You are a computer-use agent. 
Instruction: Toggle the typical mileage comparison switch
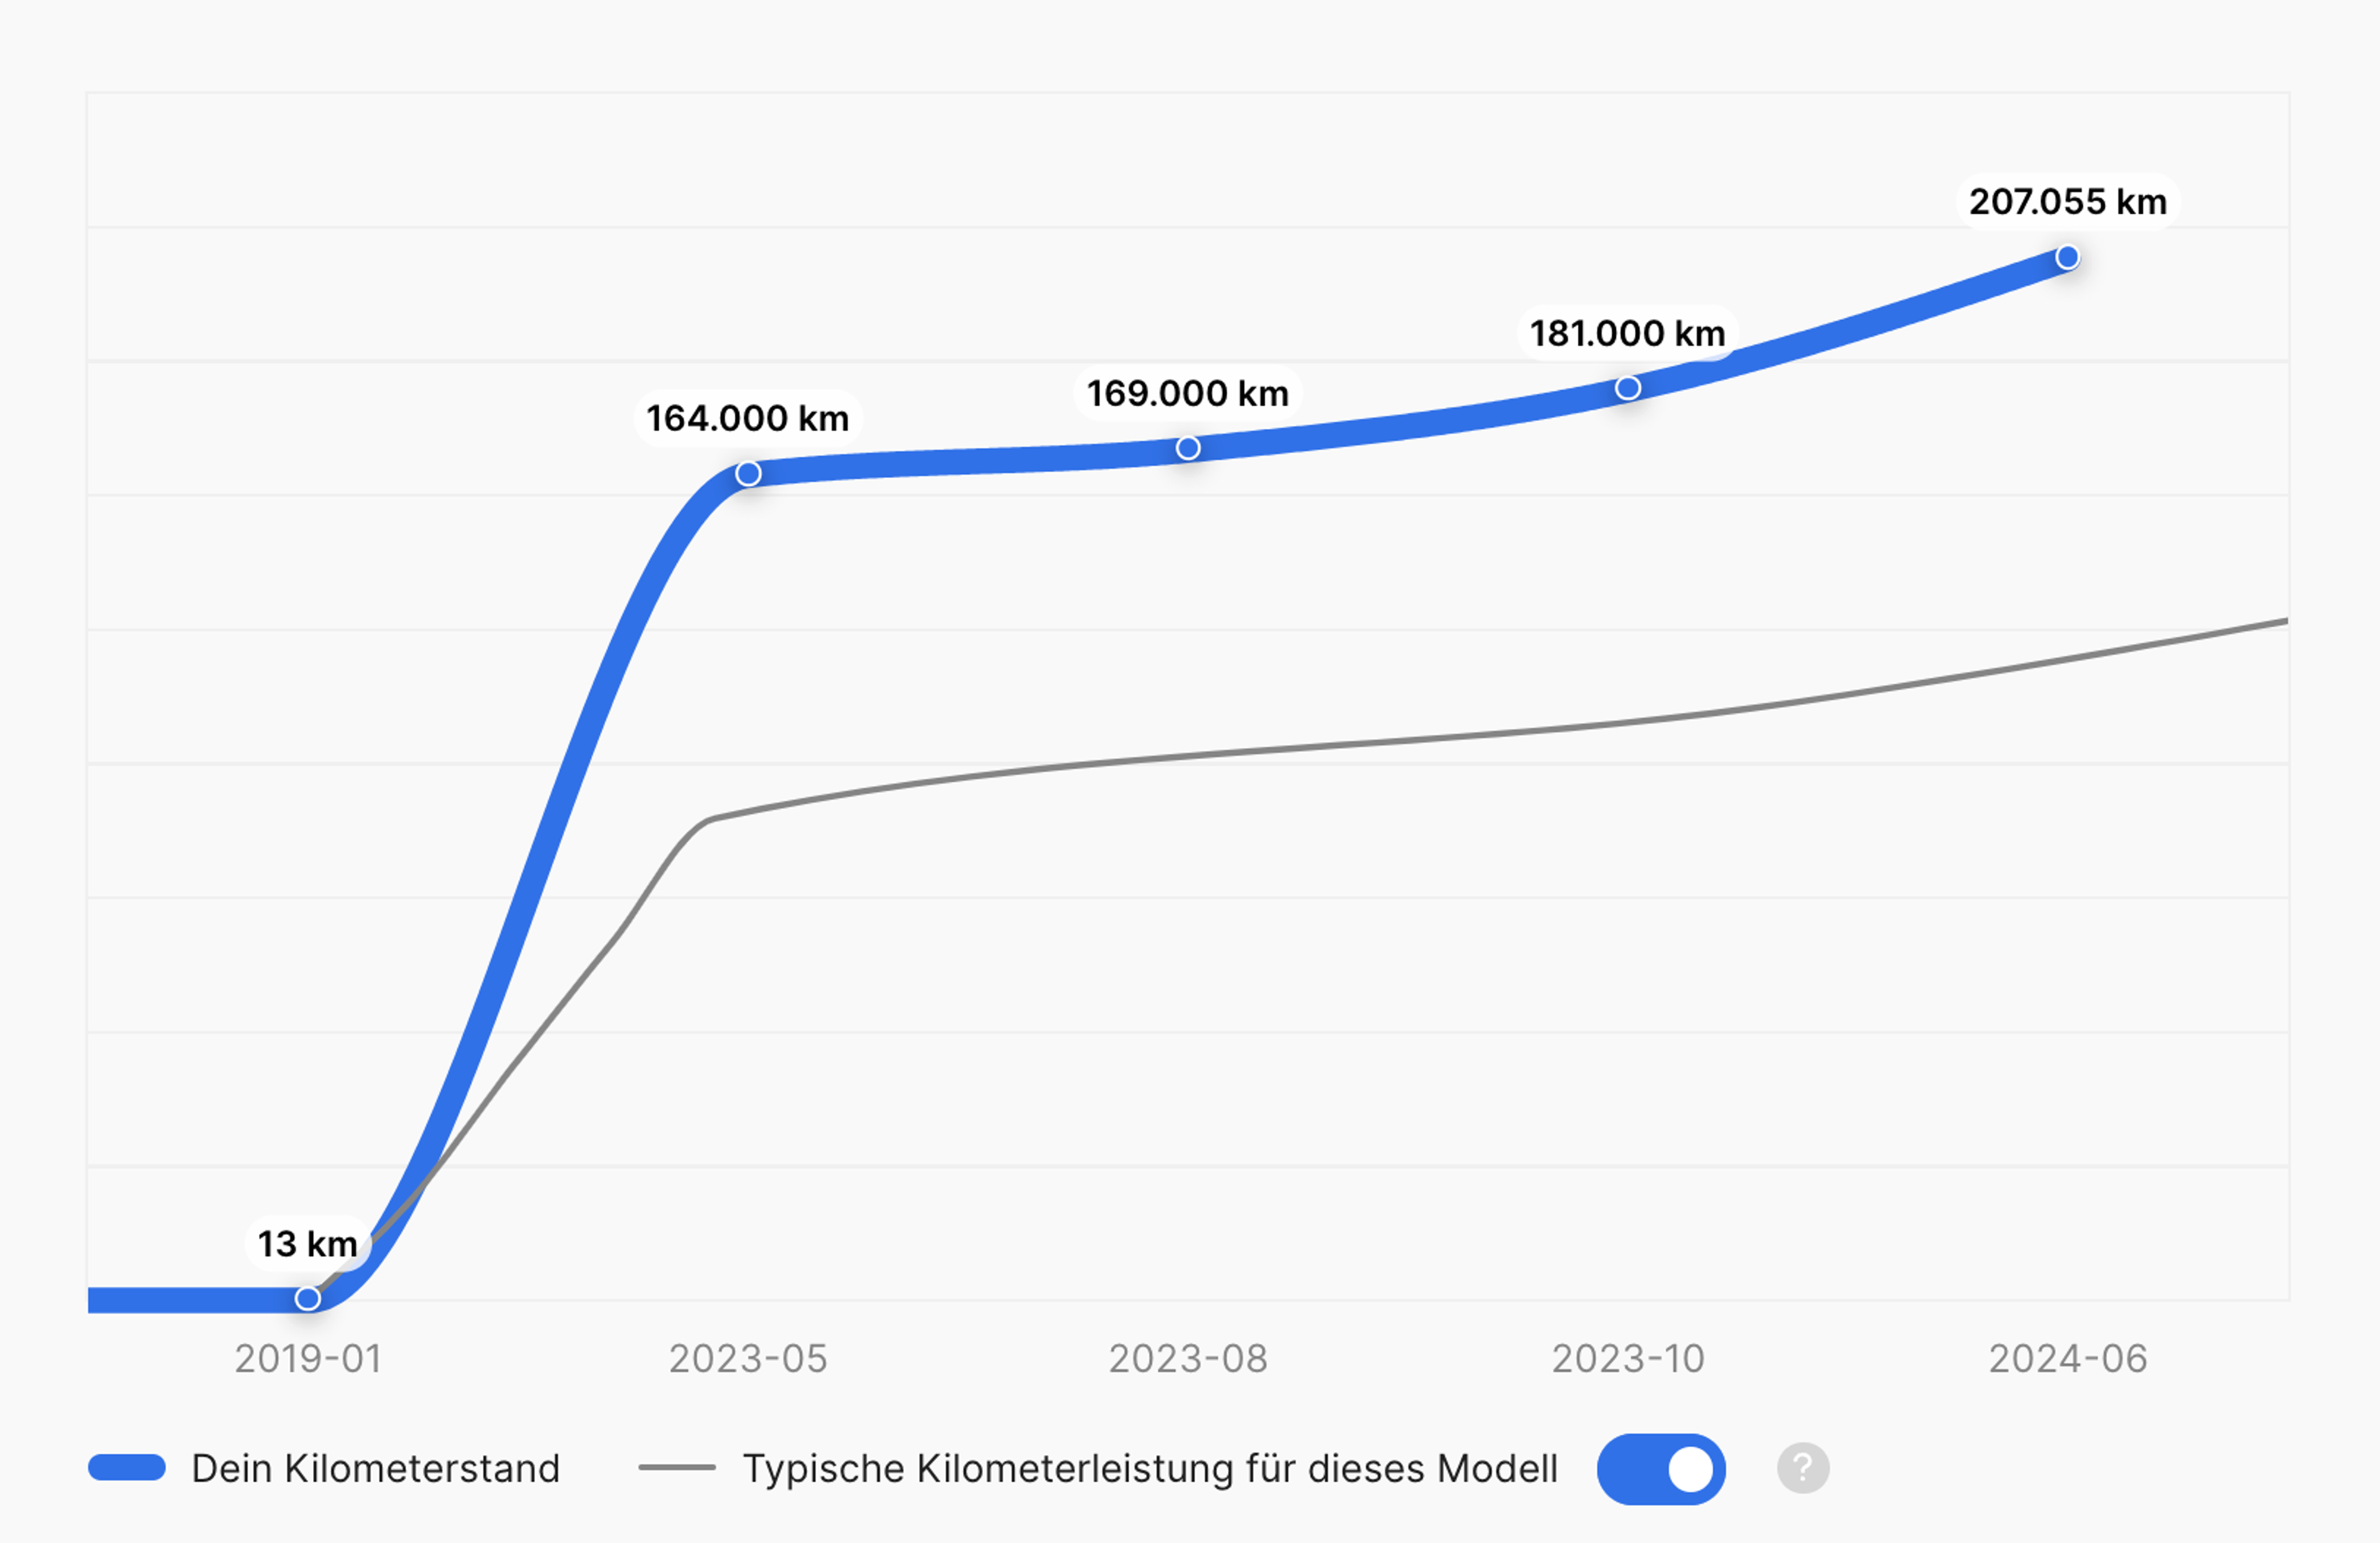click(1661, 1469)
